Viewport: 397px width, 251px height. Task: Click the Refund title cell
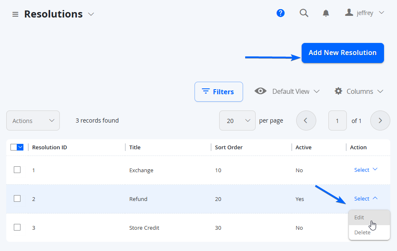pos(138,199)
